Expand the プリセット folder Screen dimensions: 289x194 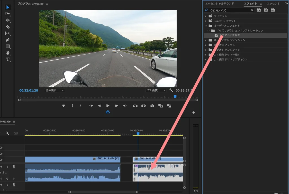[x=205, y=16]
